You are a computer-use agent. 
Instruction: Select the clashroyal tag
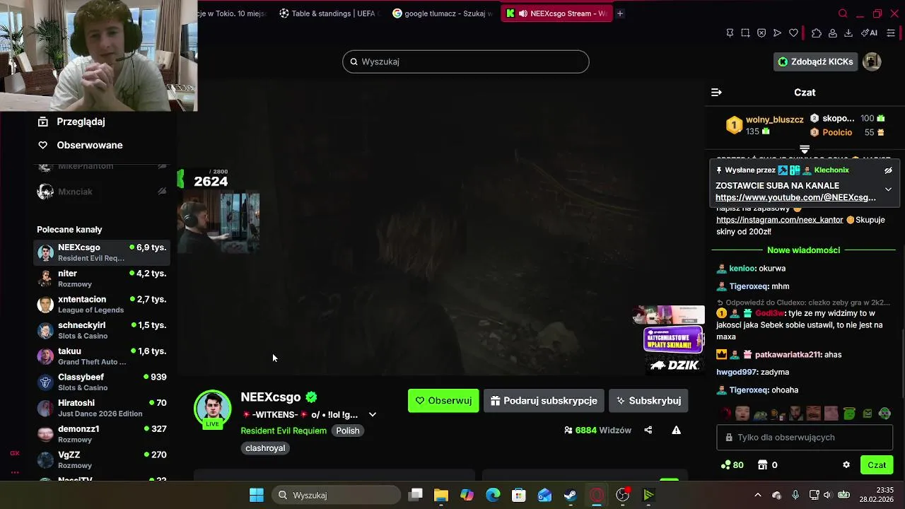(265, 448)
